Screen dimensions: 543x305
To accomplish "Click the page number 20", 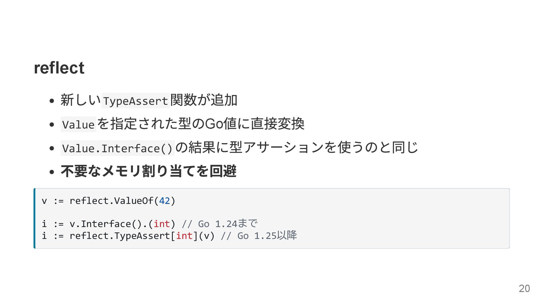I will tap(524, 289).
